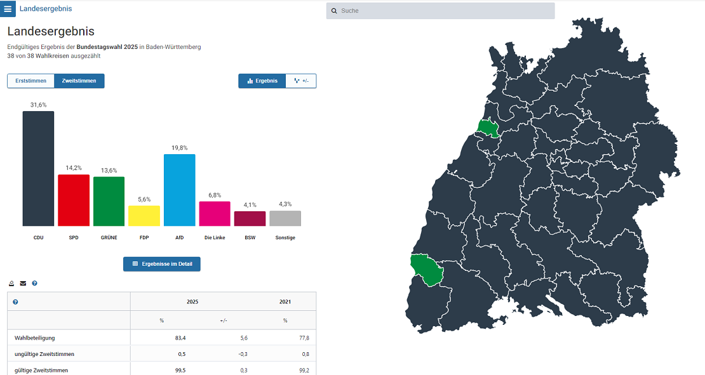The image size is (705, 375).
Task: Click the ballot-box voting icon
Action: [12, 283]
